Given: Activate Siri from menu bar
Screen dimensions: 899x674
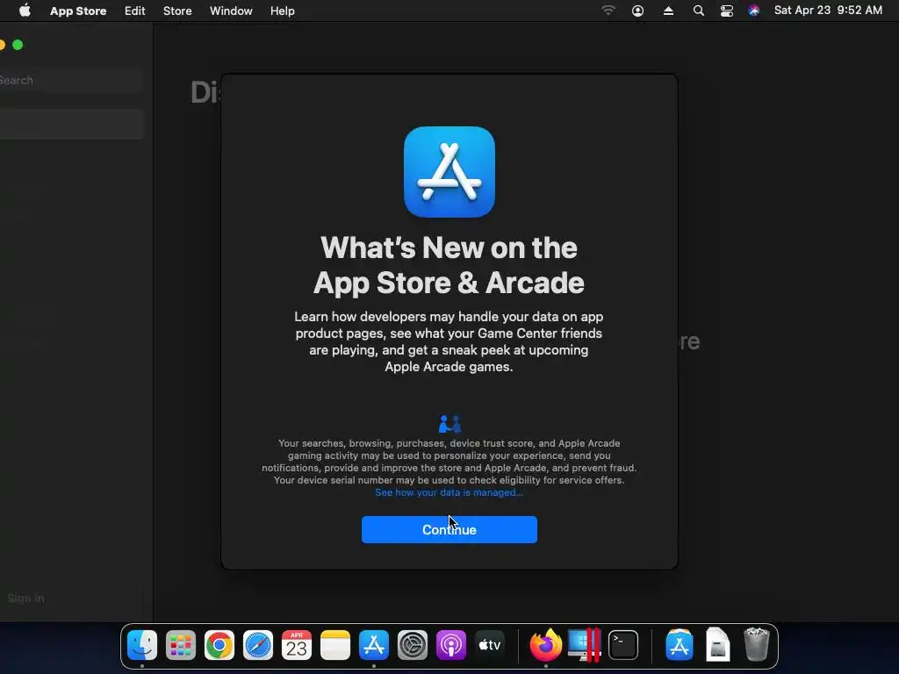Looking at the screenshot, I should (x=753, y=11).
